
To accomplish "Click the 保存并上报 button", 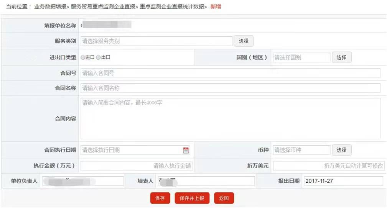I will (x=192, y=198).
